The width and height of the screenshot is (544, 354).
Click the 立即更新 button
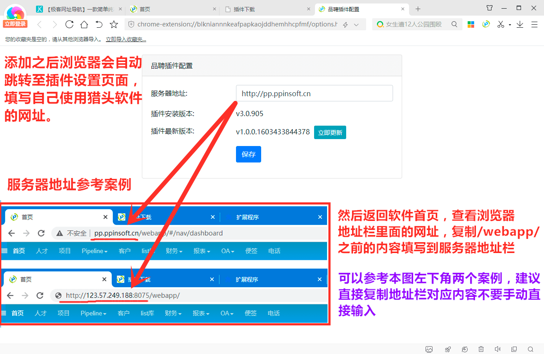pyautogui.click(x=330, y=132)
